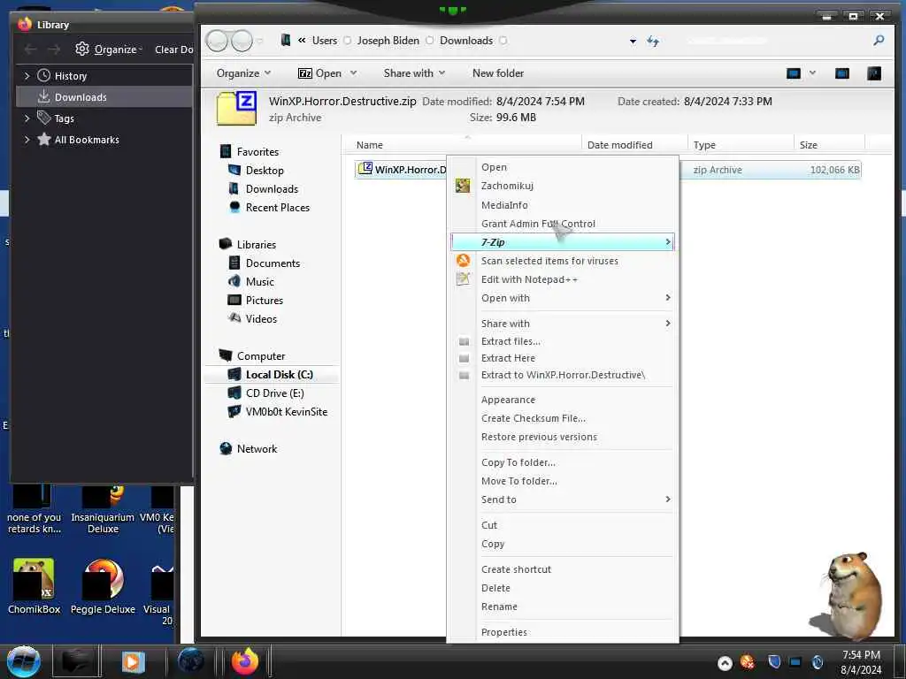Image resolution: width=906 pixels, height=679 pixels.
Task: Select Desktop under Favorites
Action: (265, 171)
